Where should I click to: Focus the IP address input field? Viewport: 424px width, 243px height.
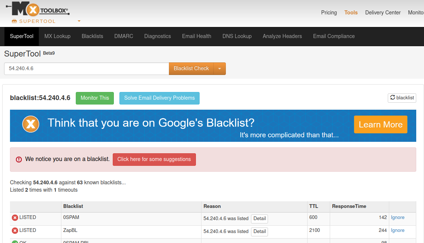[x=87, y=69]
